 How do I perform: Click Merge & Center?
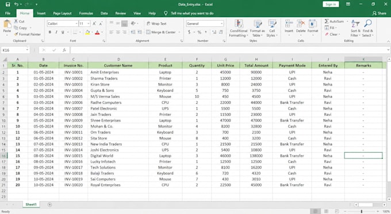161,32
